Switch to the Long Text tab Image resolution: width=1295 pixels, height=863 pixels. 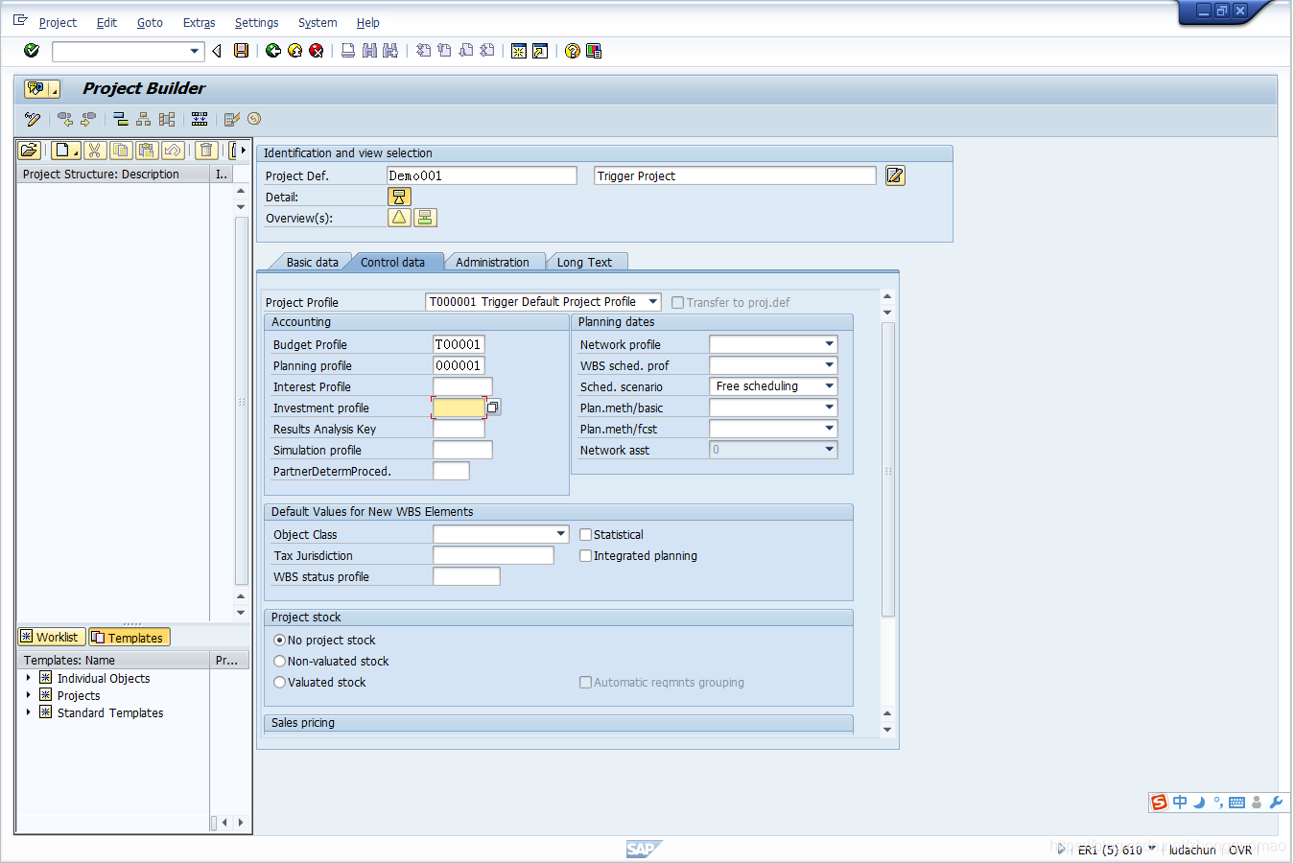pos(584,262)
